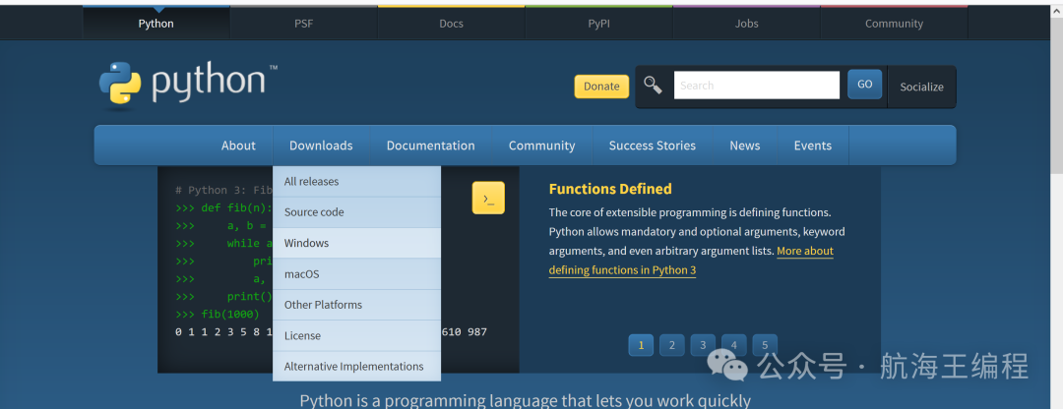Viewport: 1063px width, 409px height.
Task: Follow the defining functions in Python 3 link
Action: [x=622, y=270]
